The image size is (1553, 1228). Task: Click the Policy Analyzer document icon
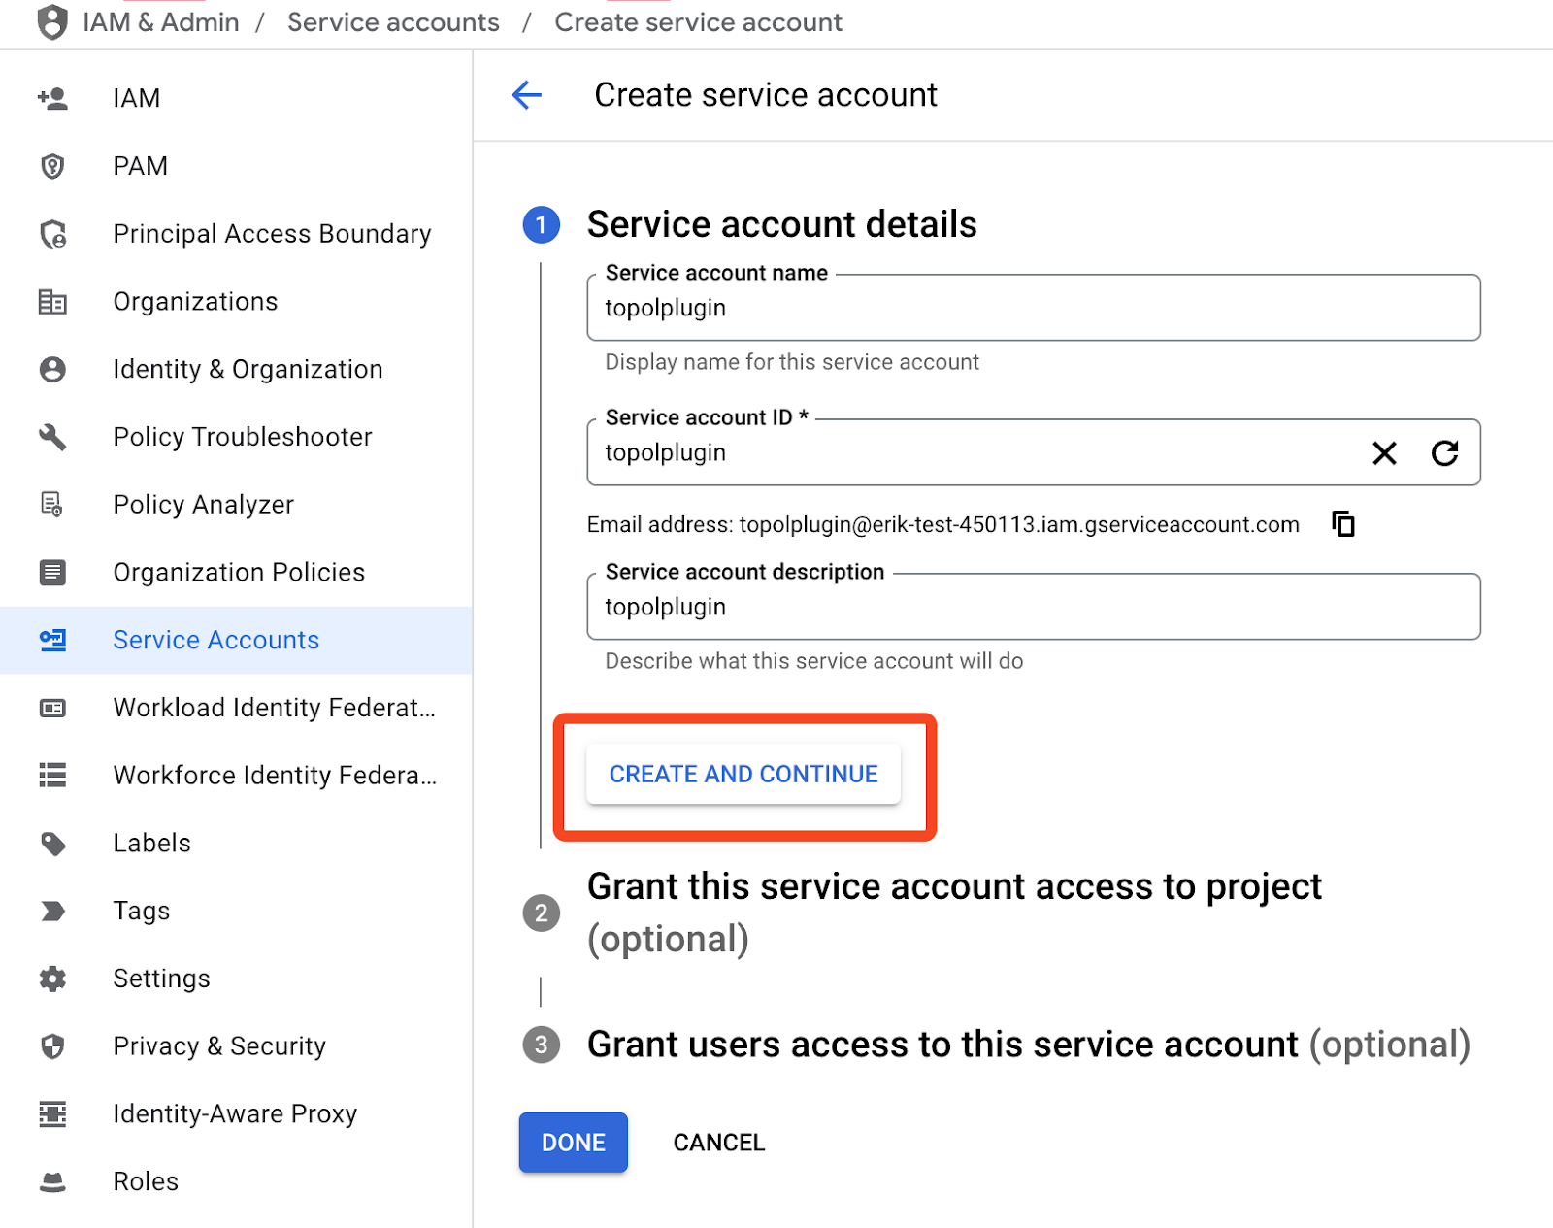point(52,505)
